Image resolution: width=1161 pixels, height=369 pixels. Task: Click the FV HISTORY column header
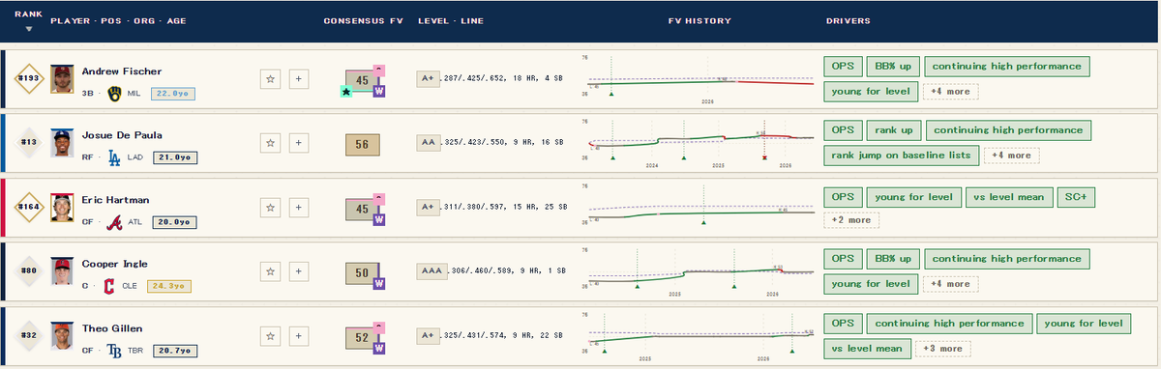[x=700, y=20]
